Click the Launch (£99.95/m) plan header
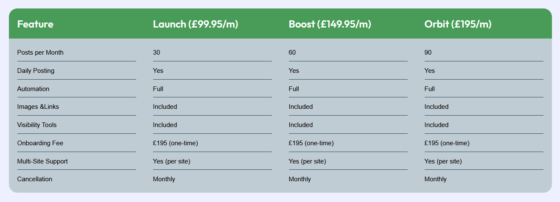 pyautogui.click(x=195, y=24)
